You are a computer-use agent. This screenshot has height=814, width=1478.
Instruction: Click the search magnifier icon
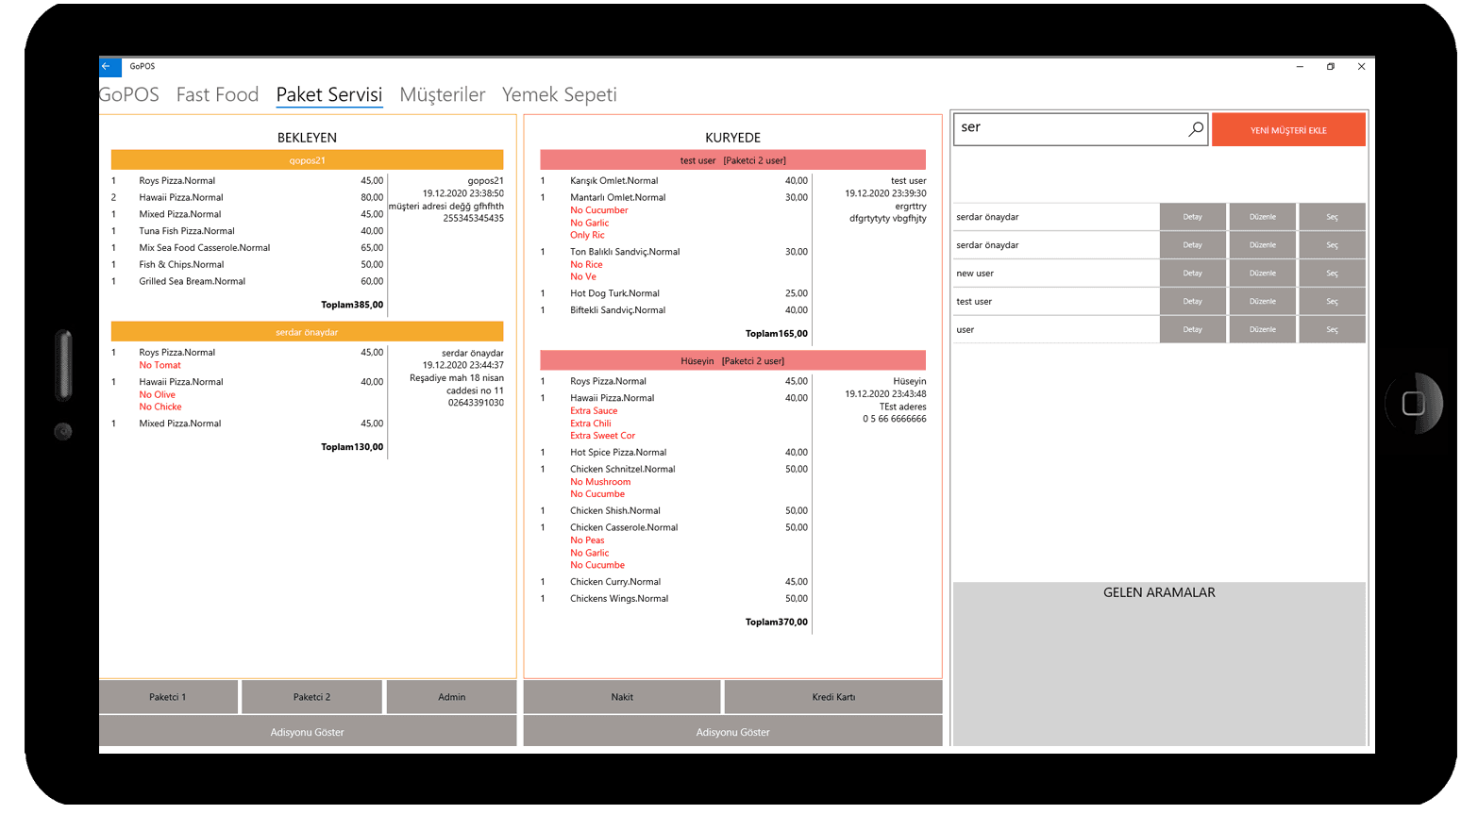(1196, 129)
